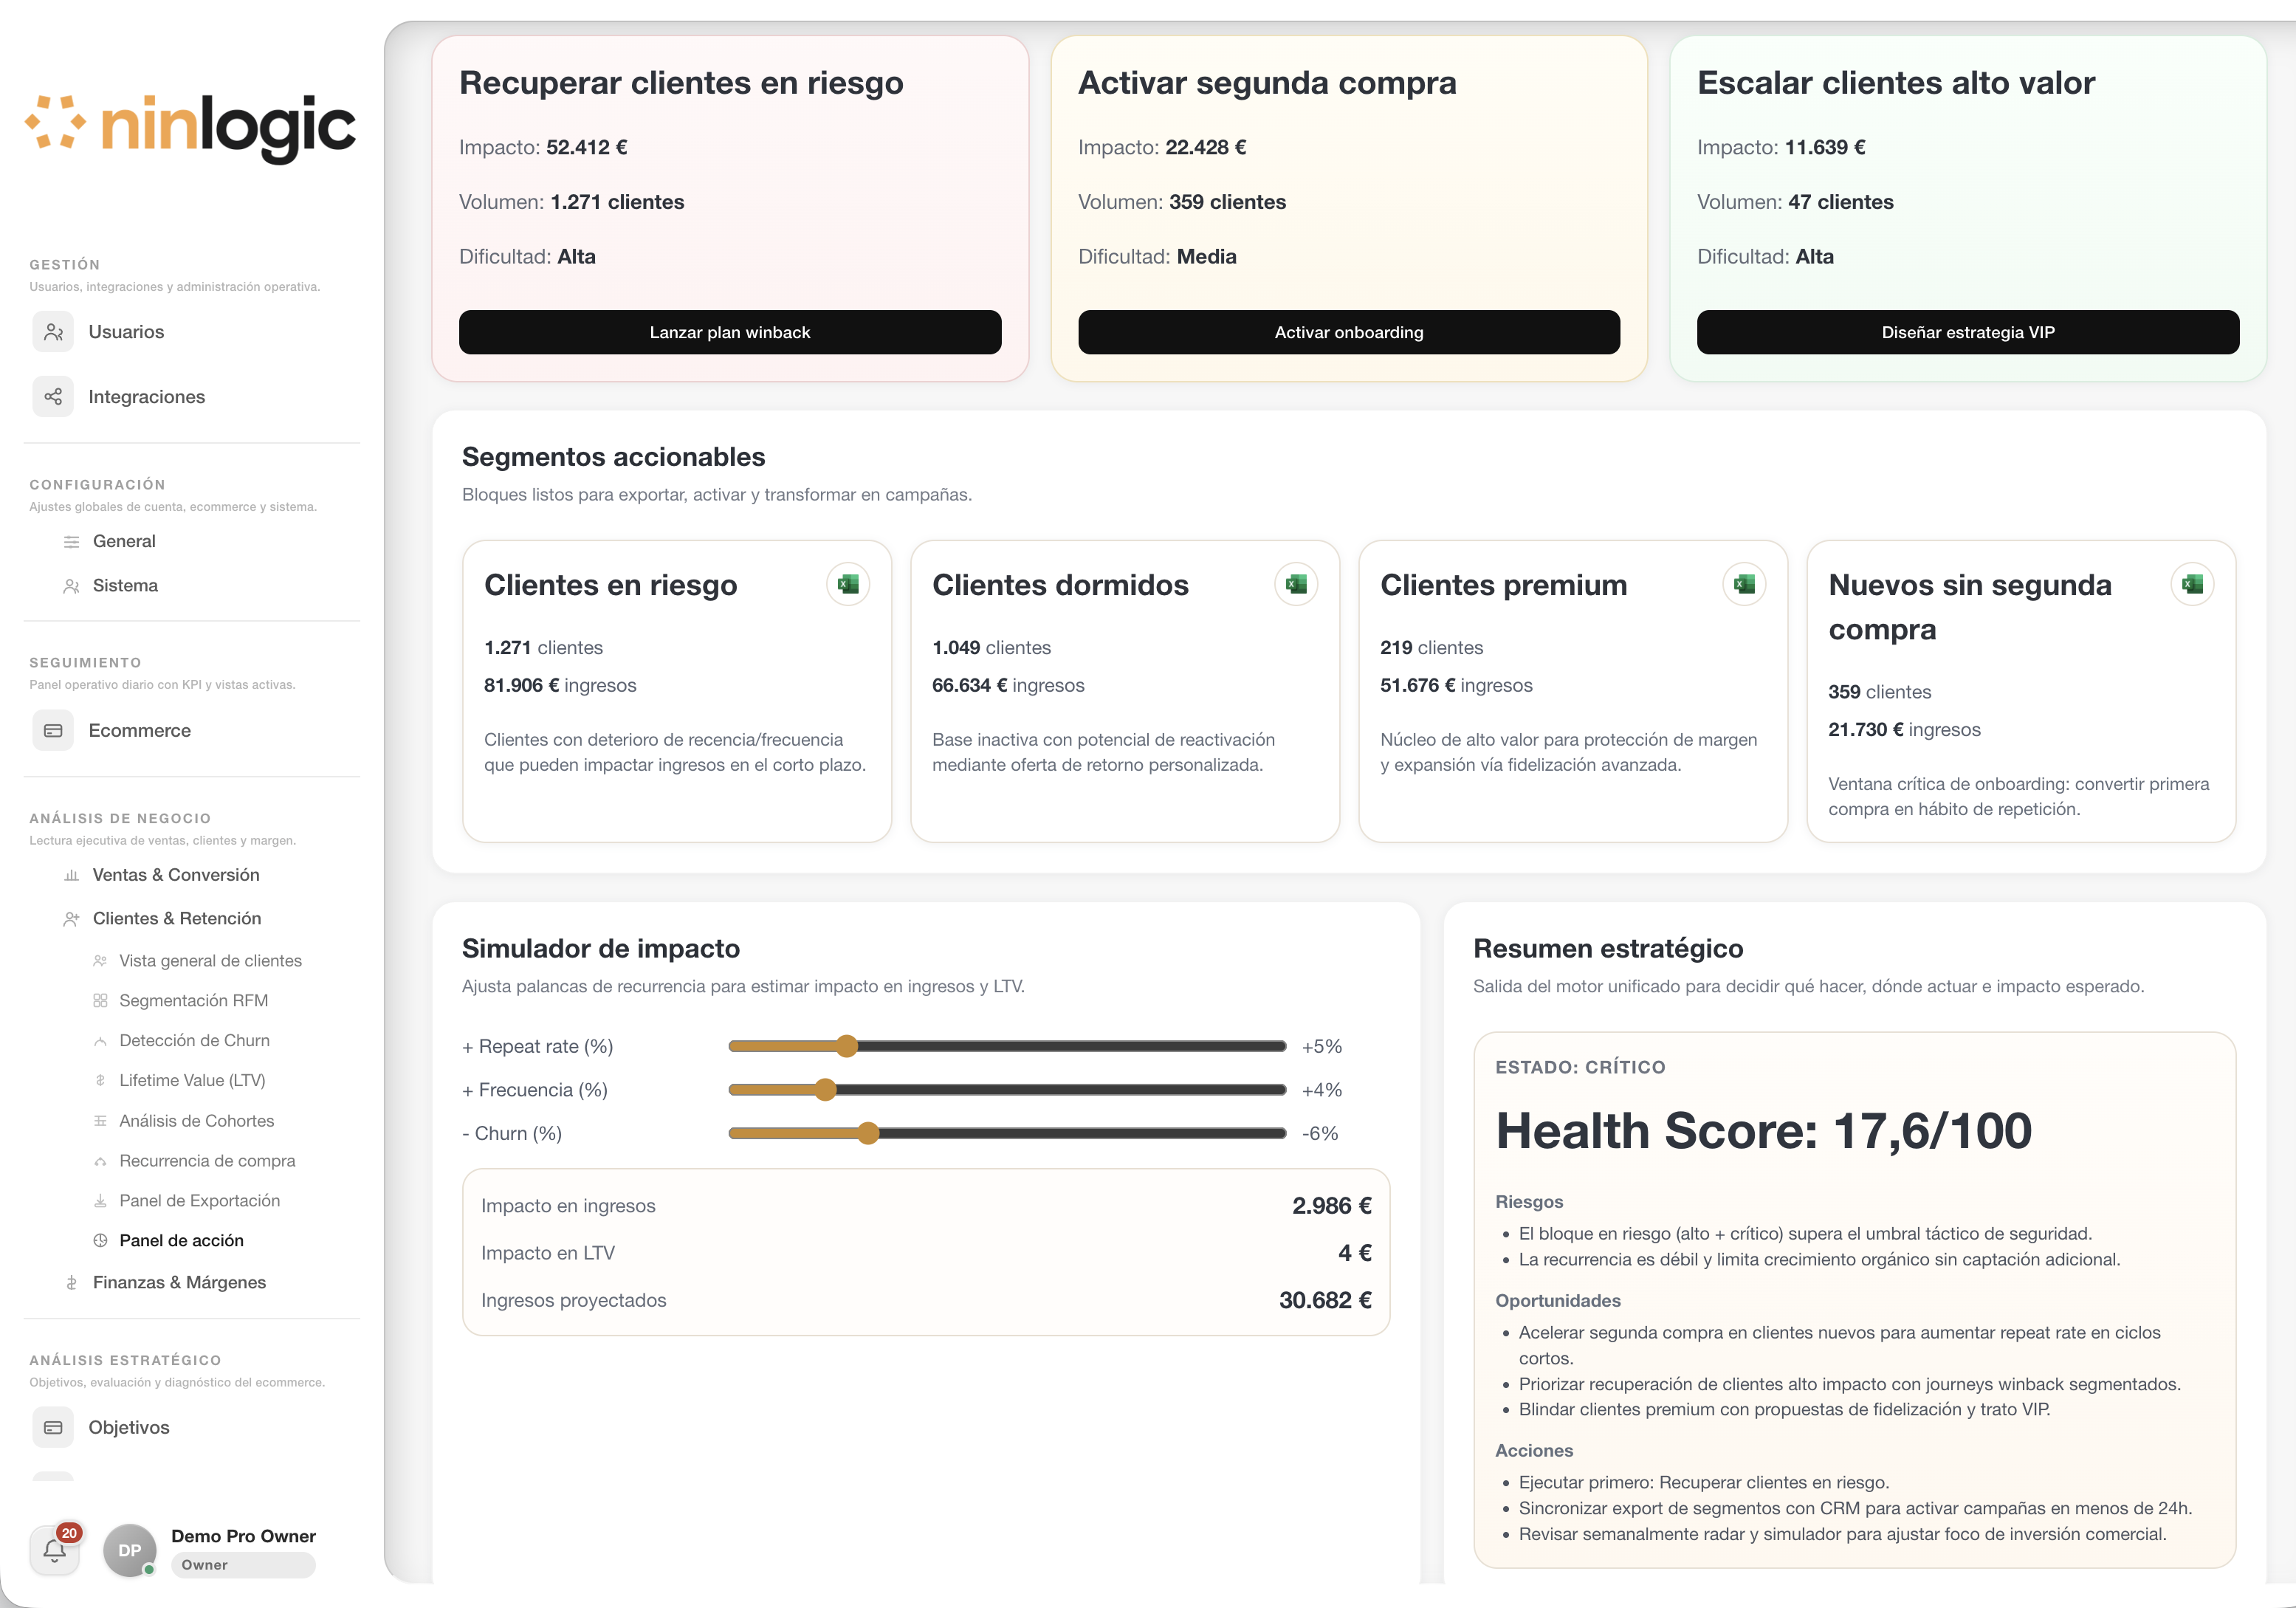This screenshot has height=1608, width=2296.
Task: Go to Detección de Churn
Action: click(194, 1040)
